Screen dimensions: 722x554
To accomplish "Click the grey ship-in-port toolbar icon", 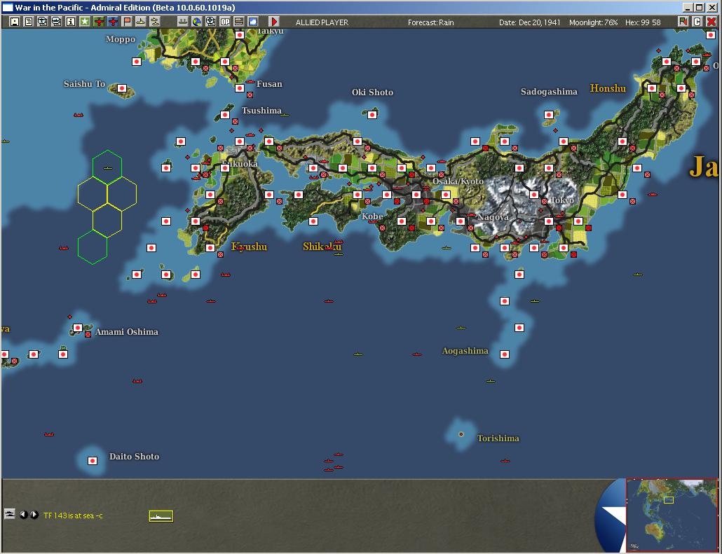I will click(x=183, y=22).
